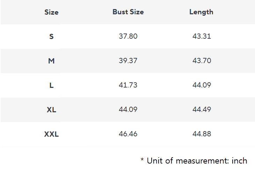Select the XL size row label

click(51, 109)
